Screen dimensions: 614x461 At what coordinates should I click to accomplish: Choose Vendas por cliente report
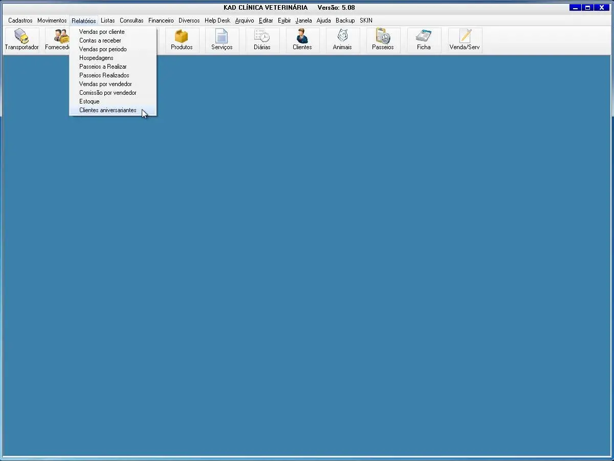[x=102, y=32]
